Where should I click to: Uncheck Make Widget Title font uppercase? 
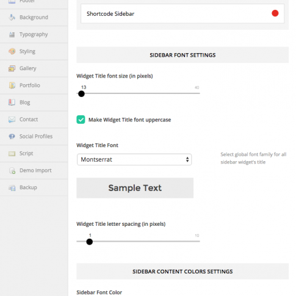(81, 120)
